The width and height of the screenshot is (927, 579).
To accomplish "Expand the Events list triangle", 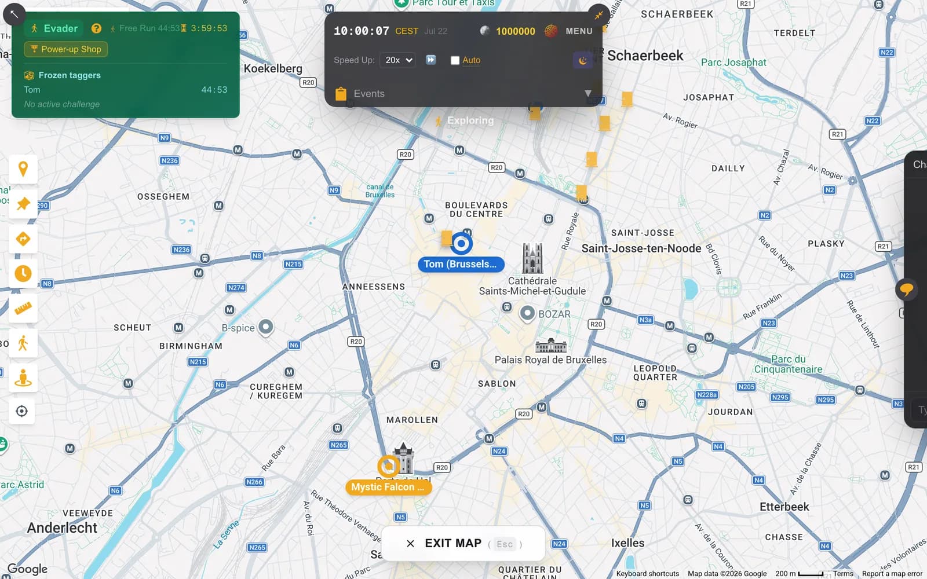I will click(587, 93).
